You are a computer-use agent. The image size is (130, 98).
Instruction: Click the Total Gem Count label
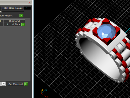click(x=12, y=8)
